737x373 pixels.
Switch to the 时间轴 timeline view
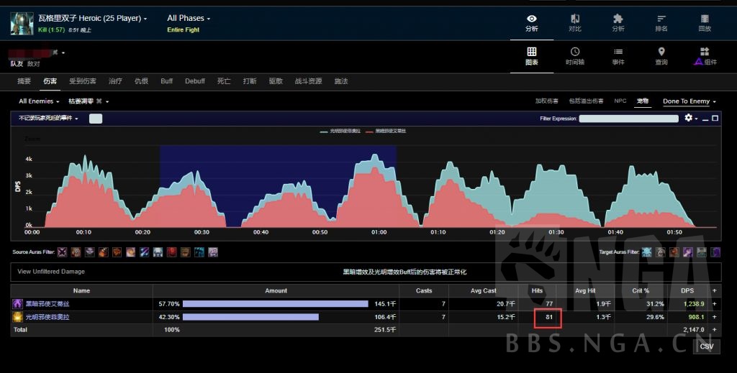tap(575, 56)
